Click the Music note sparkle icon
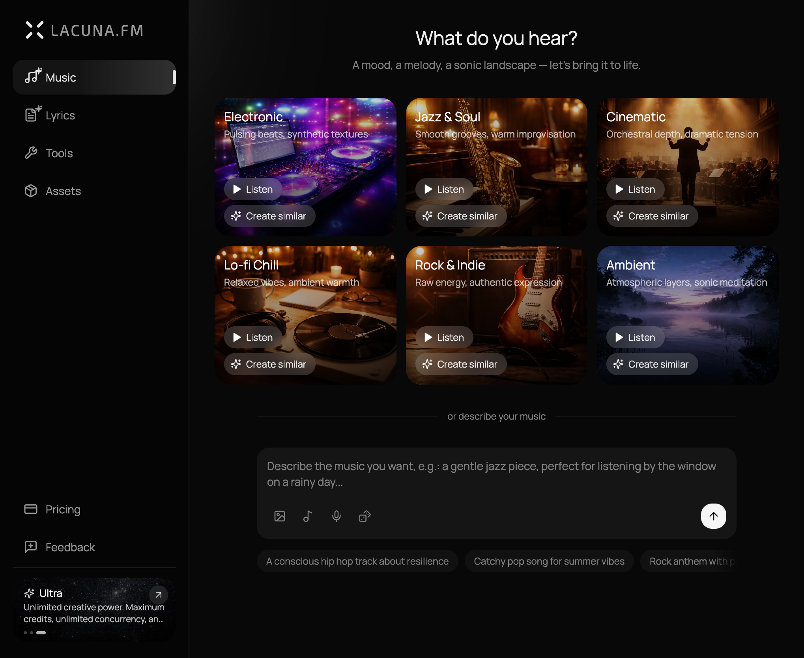The width and height of the screenshot is (804, 658). (x=33, y=76)
